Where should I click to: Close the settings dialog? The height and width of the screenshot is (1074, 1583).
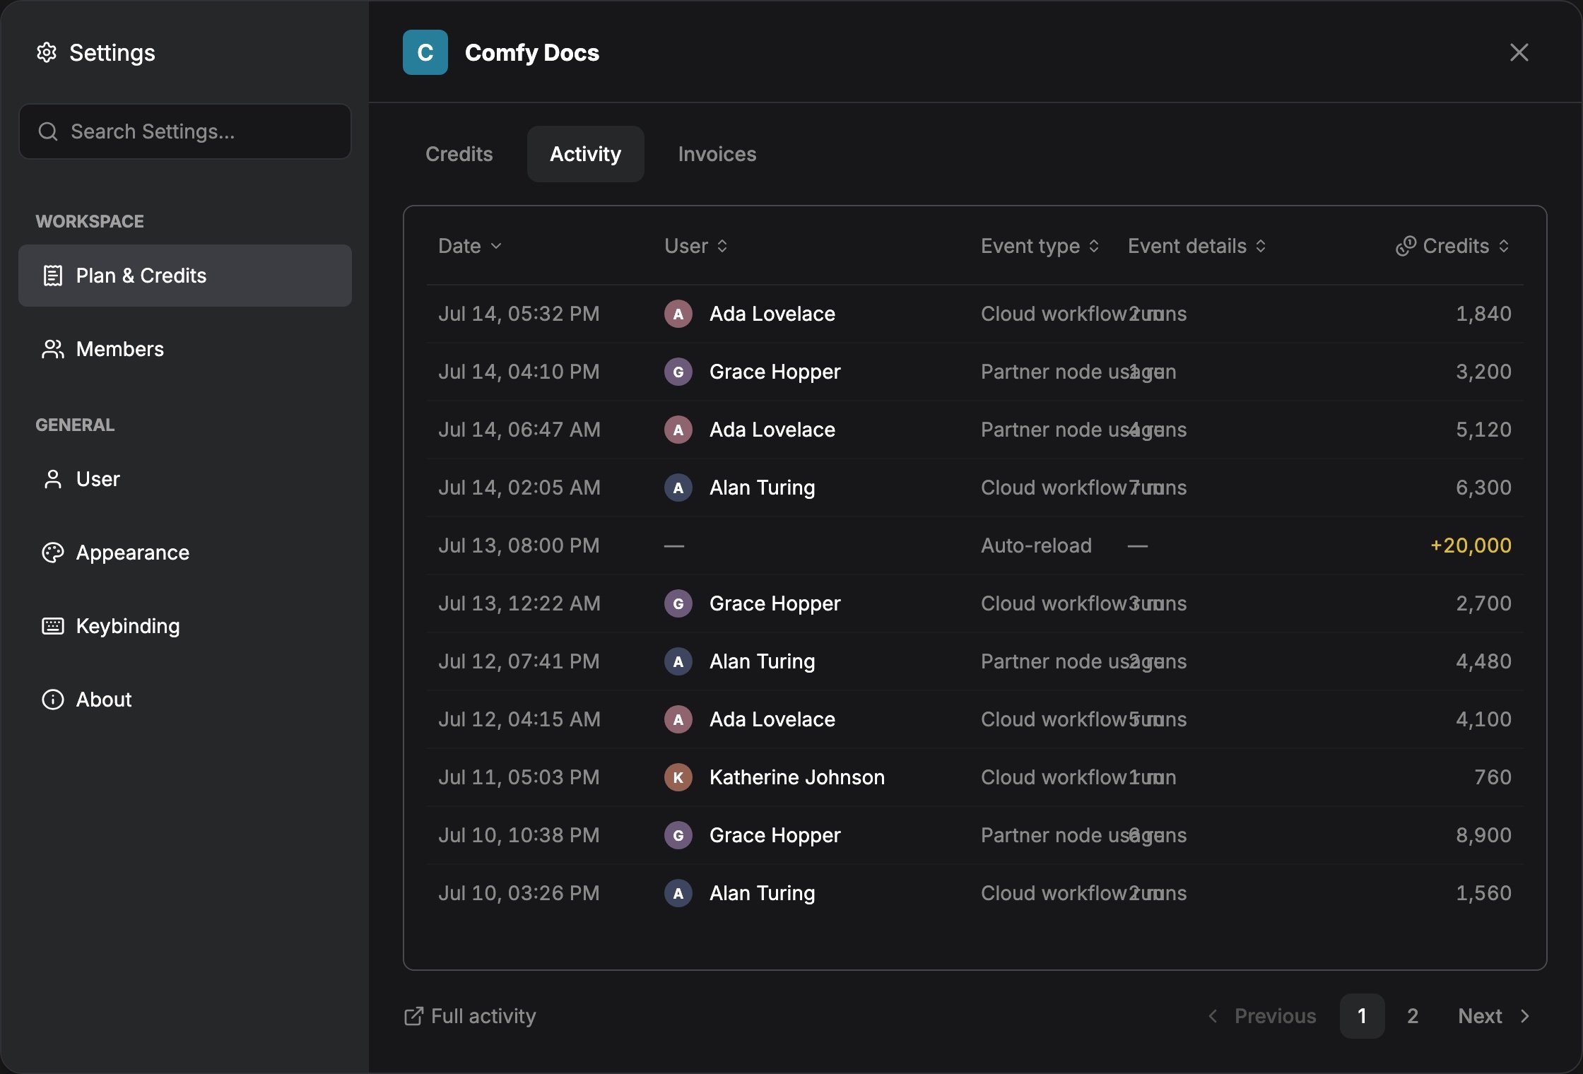coord(1519,52)
